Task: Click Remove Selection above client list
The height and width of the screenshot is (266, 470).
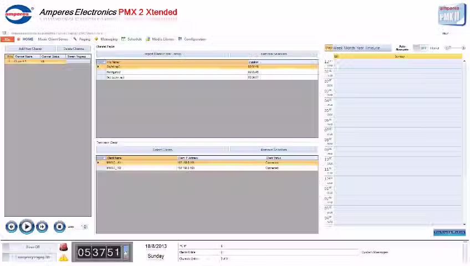Action: pos(274,150)
